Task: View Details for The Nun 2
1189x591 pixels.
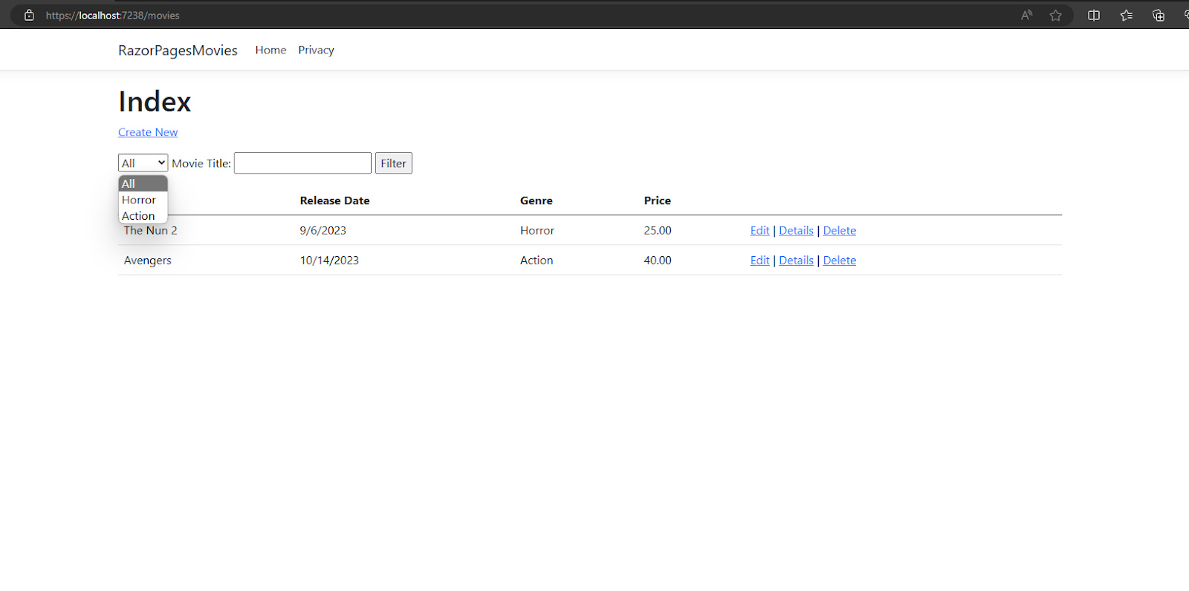Action: (796, 230)
